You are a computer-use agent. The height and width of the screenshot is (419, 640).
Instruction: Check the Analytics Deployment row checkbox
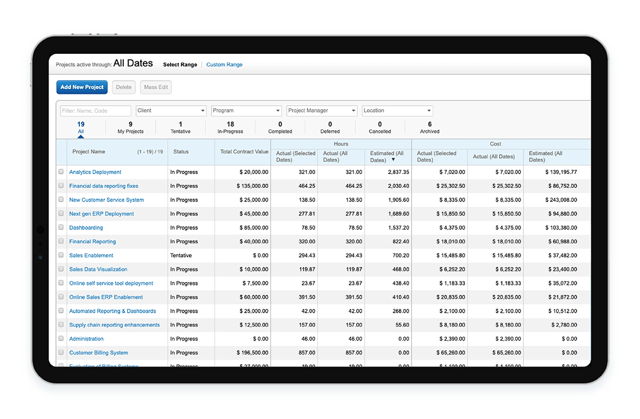pos(61,172)
